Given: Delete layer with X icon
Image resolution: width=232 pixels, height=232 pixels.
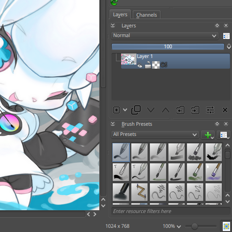Looking at the screenshot, I should point(225,110).
